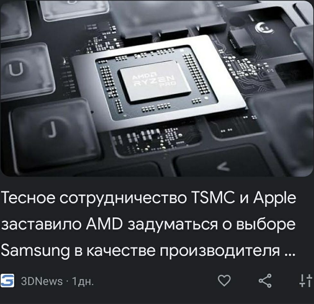Image resolution: width=314 pixels, height=304 pixels.
Task: Tap 'Samsung в качестве производителя' line
Action: coord(140,250)
